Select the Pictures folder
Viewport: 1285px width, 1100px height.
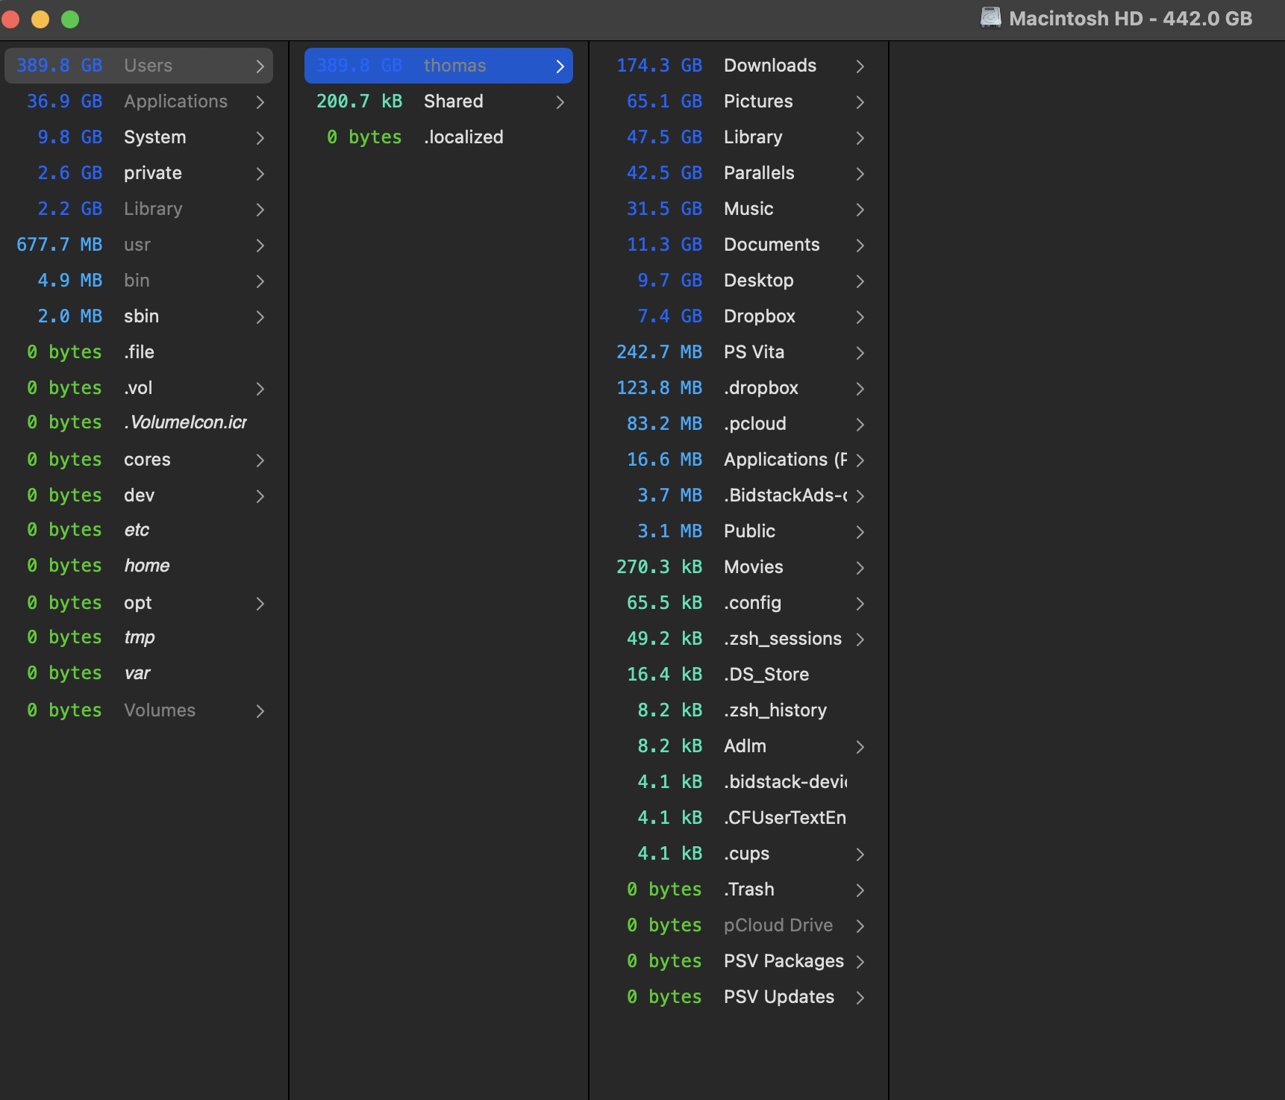tap(757, 101)
